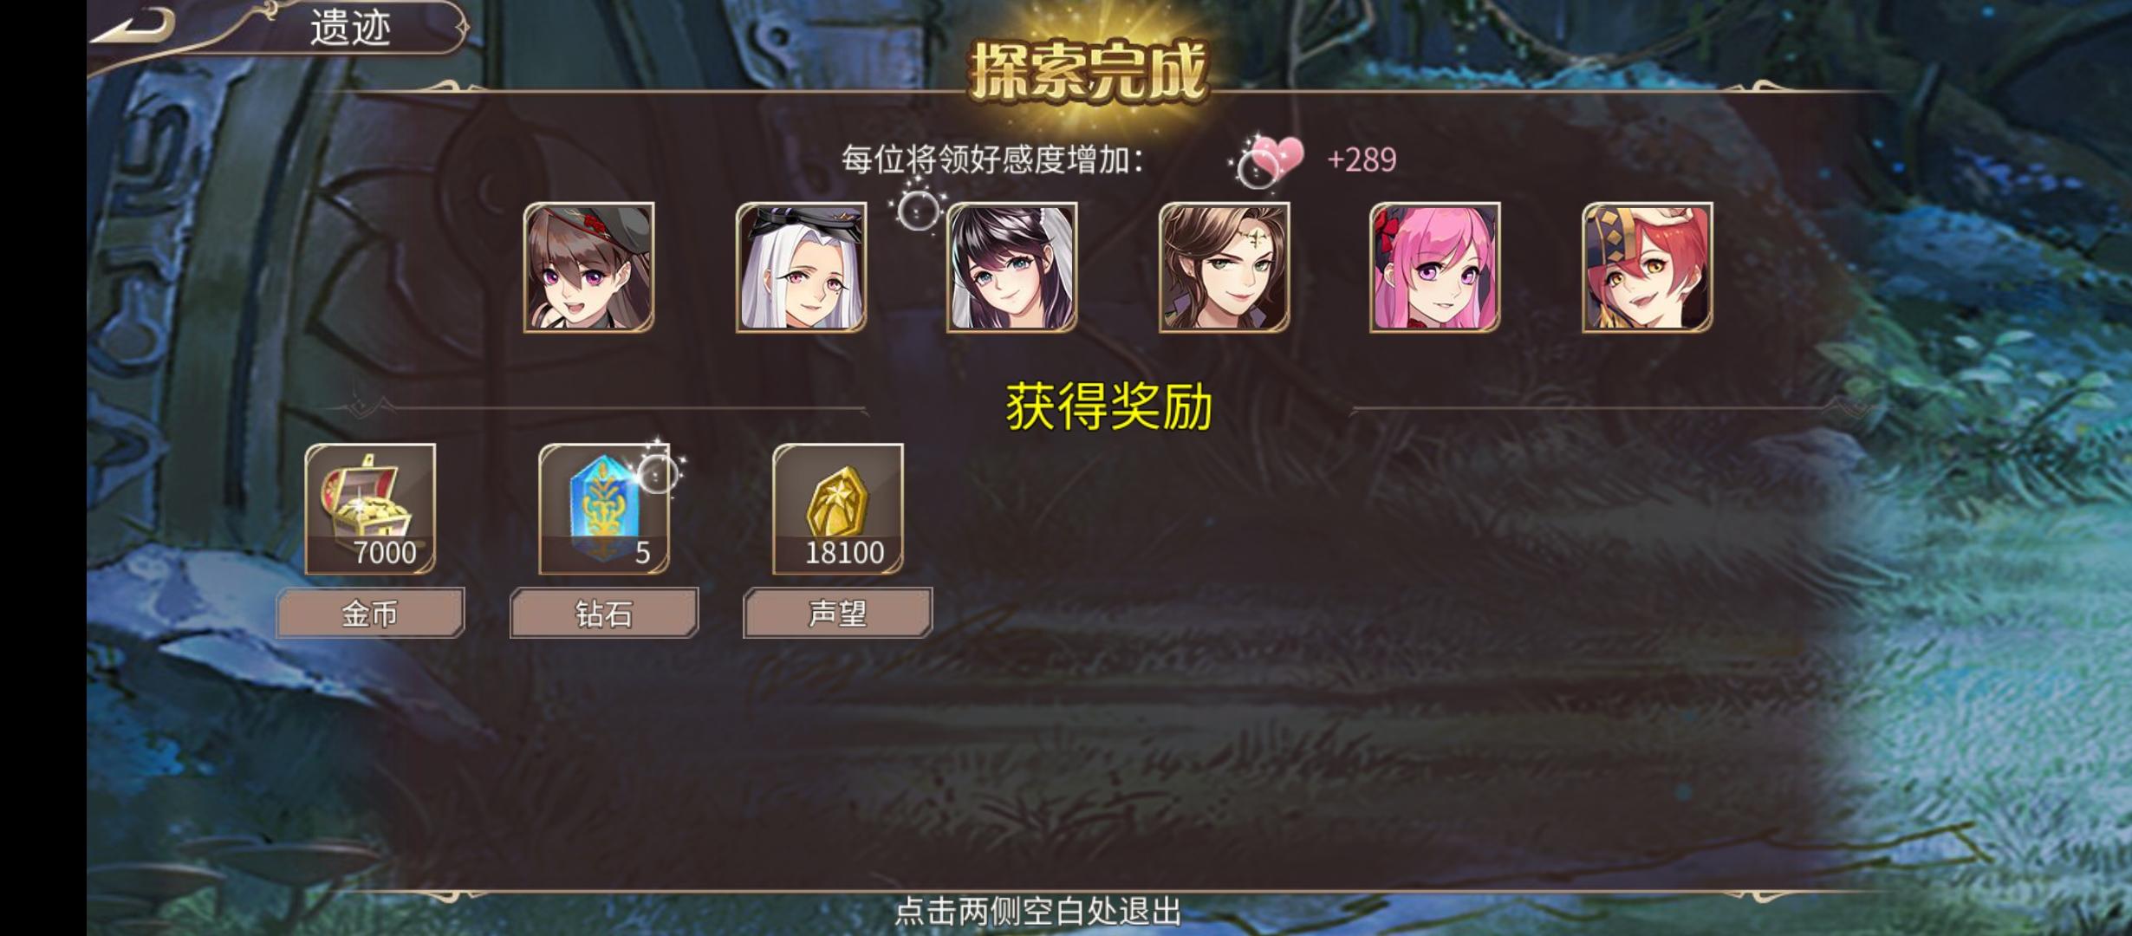The image size is (2132, 936).
Task: Select the dark-haired veiled general portrait
Action: [1012, 267]
